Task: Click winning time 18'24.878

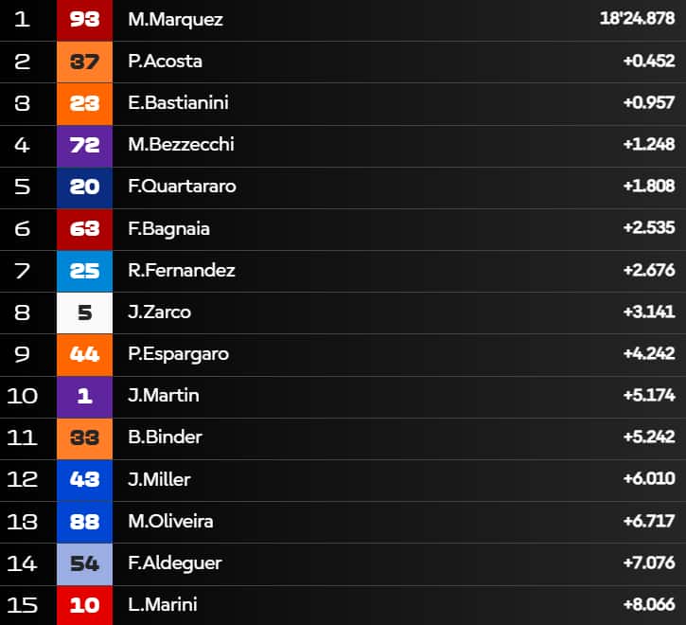Action: point(637,19)
